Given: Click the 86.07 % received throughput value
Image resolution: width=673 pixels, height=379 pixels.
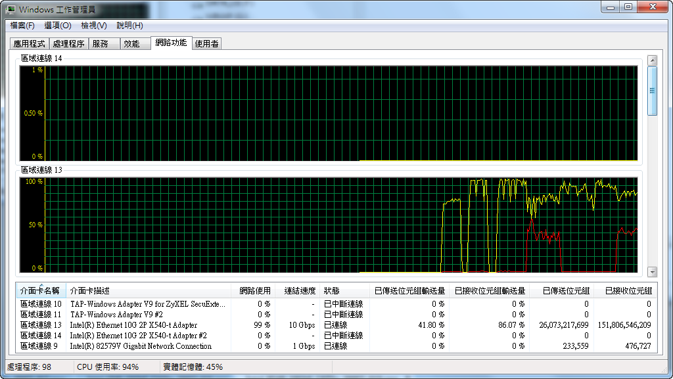Looking at the screenshot, I should (511, 325).
